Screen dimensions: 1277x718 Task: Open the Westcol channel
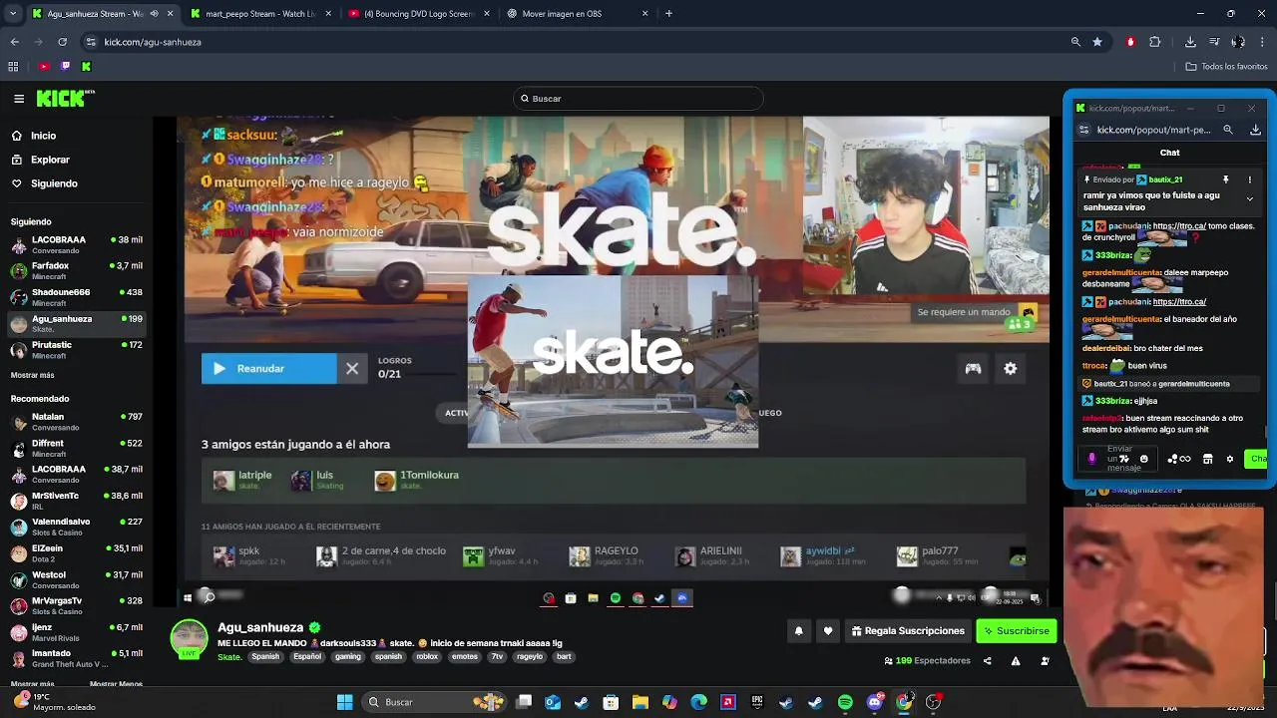tap(76, 579)
